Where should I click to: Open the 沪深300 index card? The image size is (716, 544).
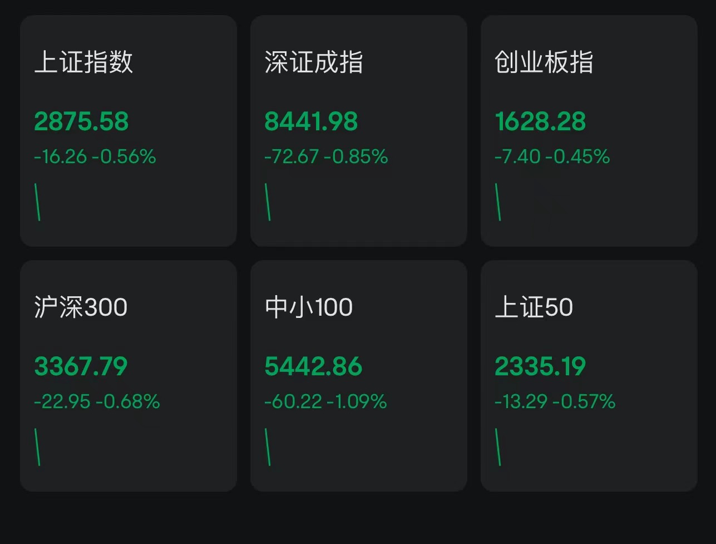[129, 375]
